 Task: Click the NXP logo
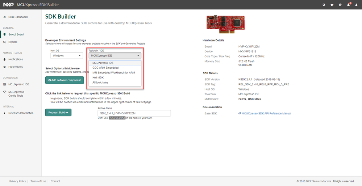tap(9, 5)
